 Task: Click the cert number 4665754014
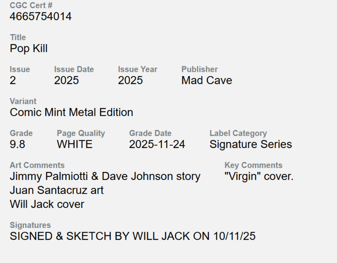pos(41,17)
